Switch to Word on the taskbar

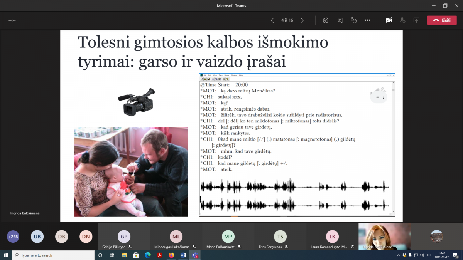click(183, 255)
